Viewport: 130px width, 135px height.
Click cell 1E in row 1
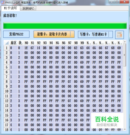coord(27,48)
